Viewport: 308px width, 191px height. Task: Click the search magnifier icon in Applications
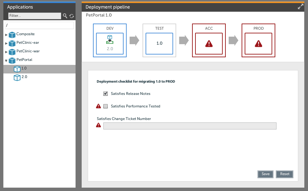pos(65,16)
